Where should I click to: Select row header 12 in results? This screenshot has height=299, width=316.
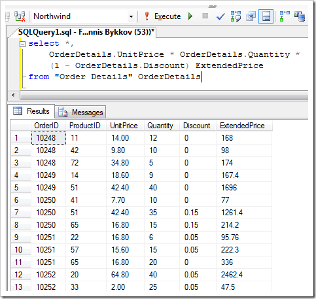point(21,275)
